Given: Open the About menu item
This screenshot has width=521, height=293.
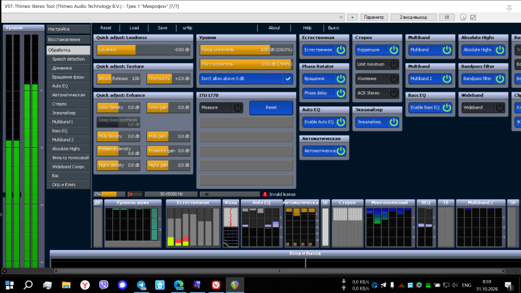Looking at the screenshot, I should point(274,28).
